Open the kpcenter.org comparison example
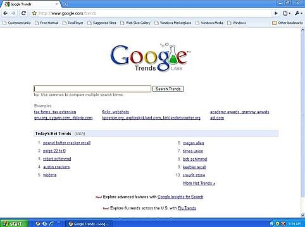 pos(151,118)
